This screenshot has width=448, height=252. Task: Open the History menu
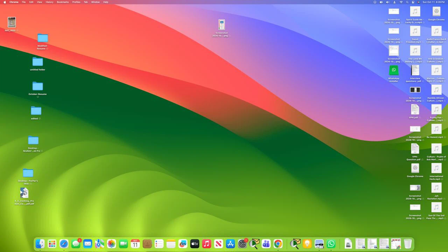click(49, 2)
